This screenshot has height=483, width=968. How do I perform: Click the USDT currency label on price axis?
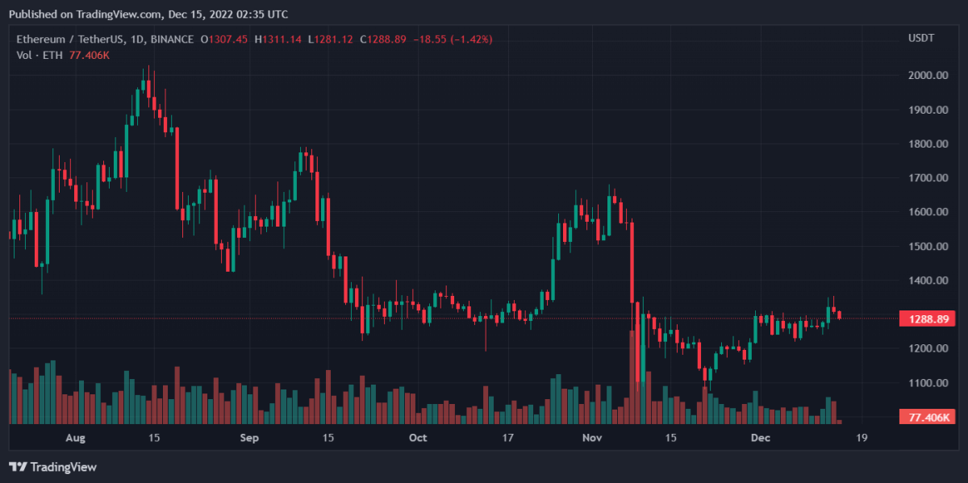(x=921, y=39)
